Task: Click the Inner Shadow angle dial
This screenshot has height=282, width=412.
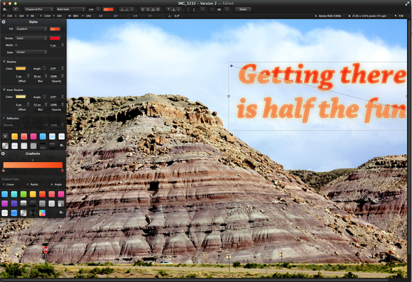Action: pyautogui.click(x=44, y=97)
